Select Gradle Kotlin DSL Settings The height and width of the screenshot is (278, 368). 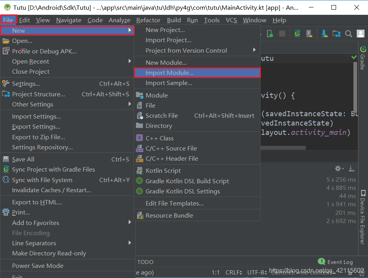click(197, 191)
